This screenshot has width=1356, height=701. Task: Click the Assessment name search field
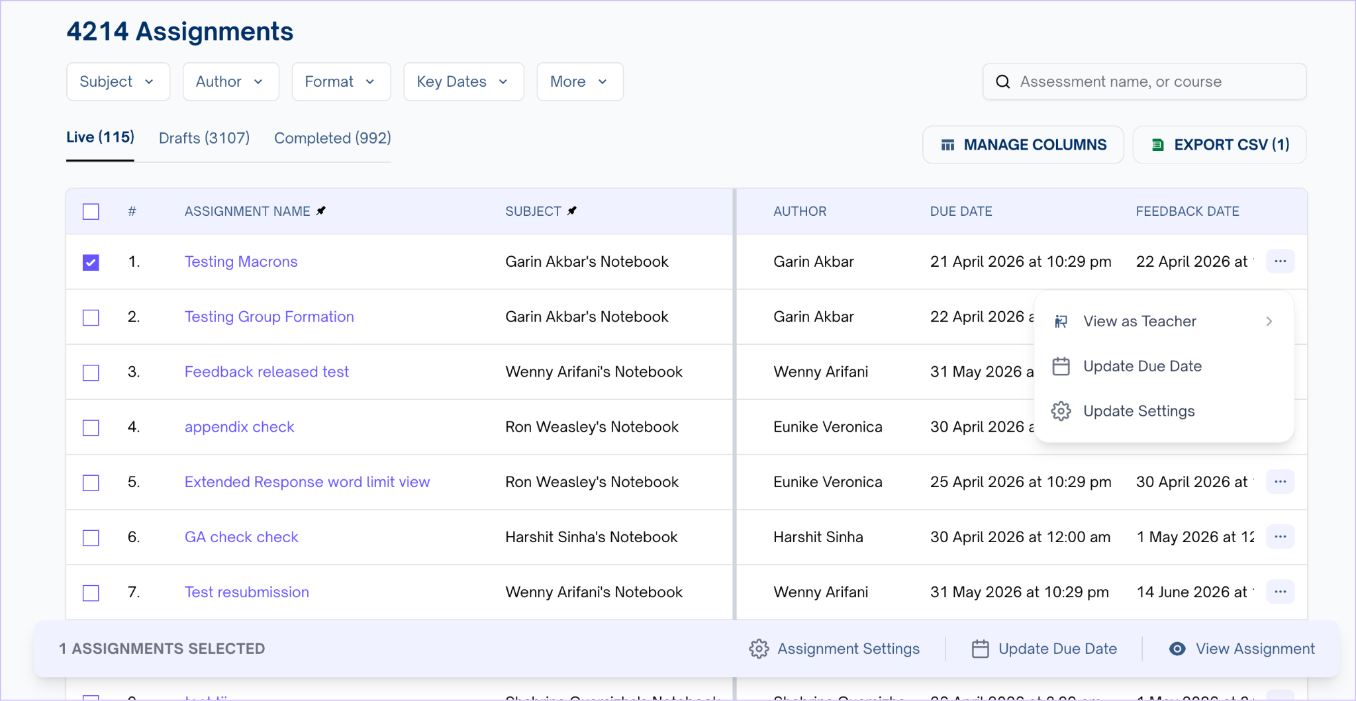tap(1152, 81)
